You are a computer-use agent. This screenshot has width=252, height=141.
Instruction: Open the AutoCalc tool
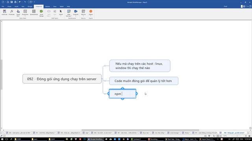click(4, 13)
